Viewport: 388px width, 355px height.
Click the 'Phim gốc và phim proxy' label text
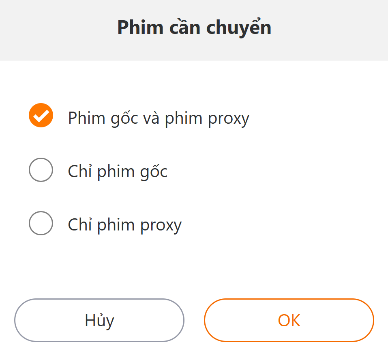[x=159, y=118]
